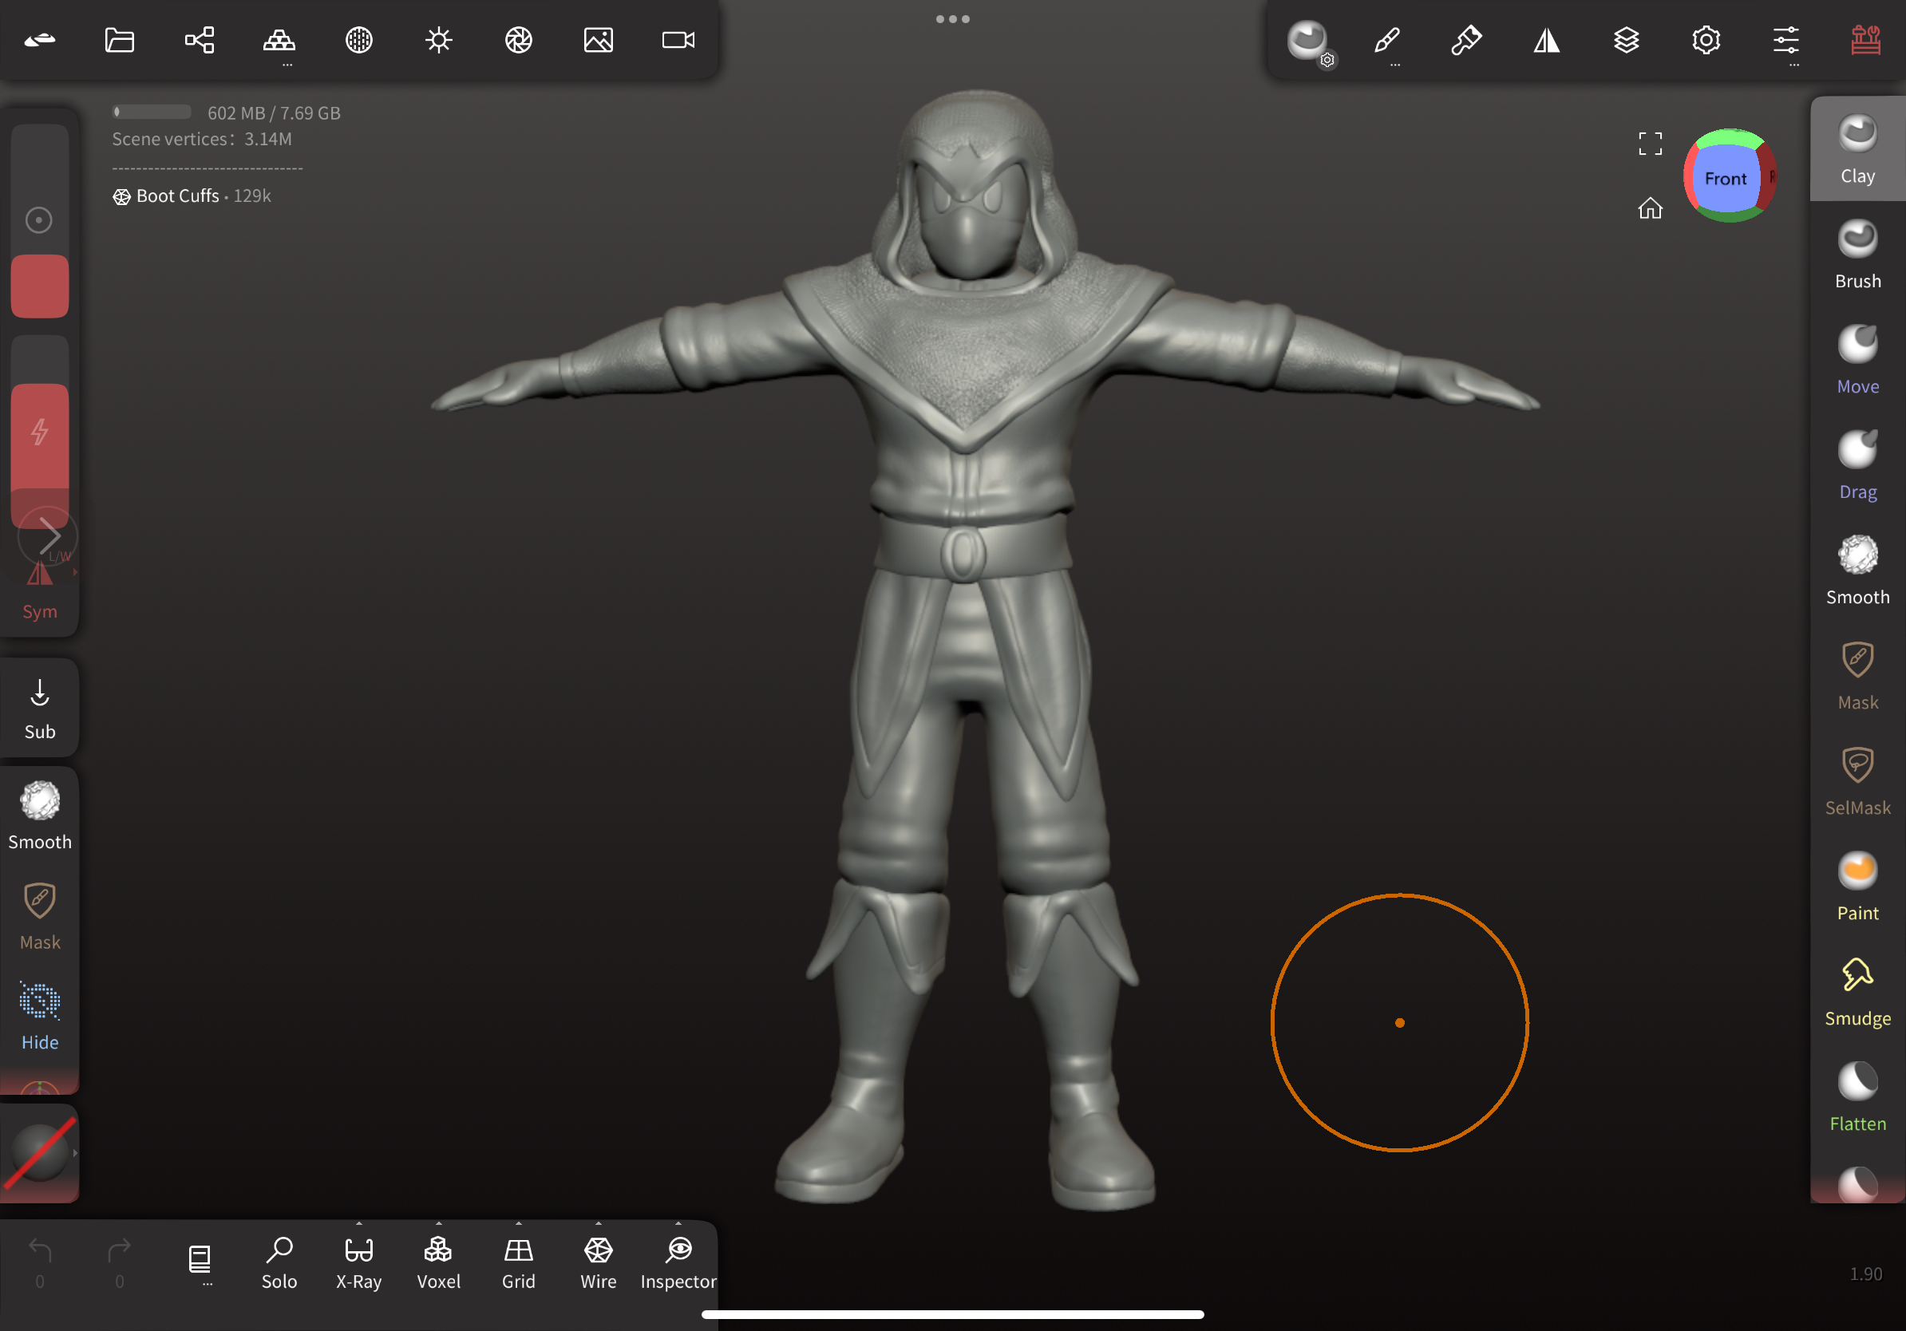Toggle Smooth shortcut in left panel
Screen dimensions: 1906x1331
point(40,816)
